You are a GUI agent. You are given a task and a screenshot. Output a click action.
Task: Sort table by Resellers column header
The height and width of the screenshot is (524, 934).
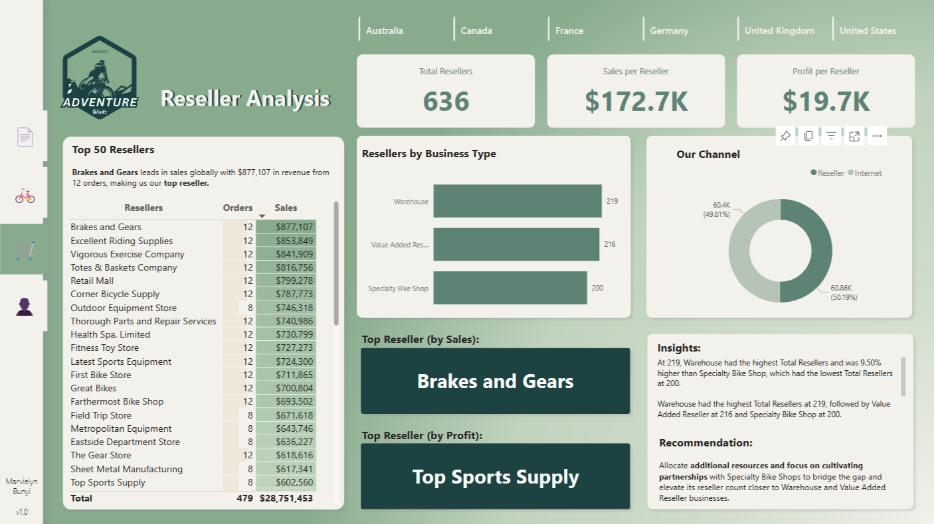click(143, 208)
